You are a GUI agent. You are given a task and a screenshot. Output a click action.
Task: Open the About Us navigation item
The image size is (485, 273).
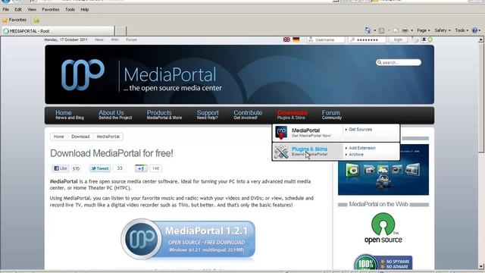coord(115,115)
